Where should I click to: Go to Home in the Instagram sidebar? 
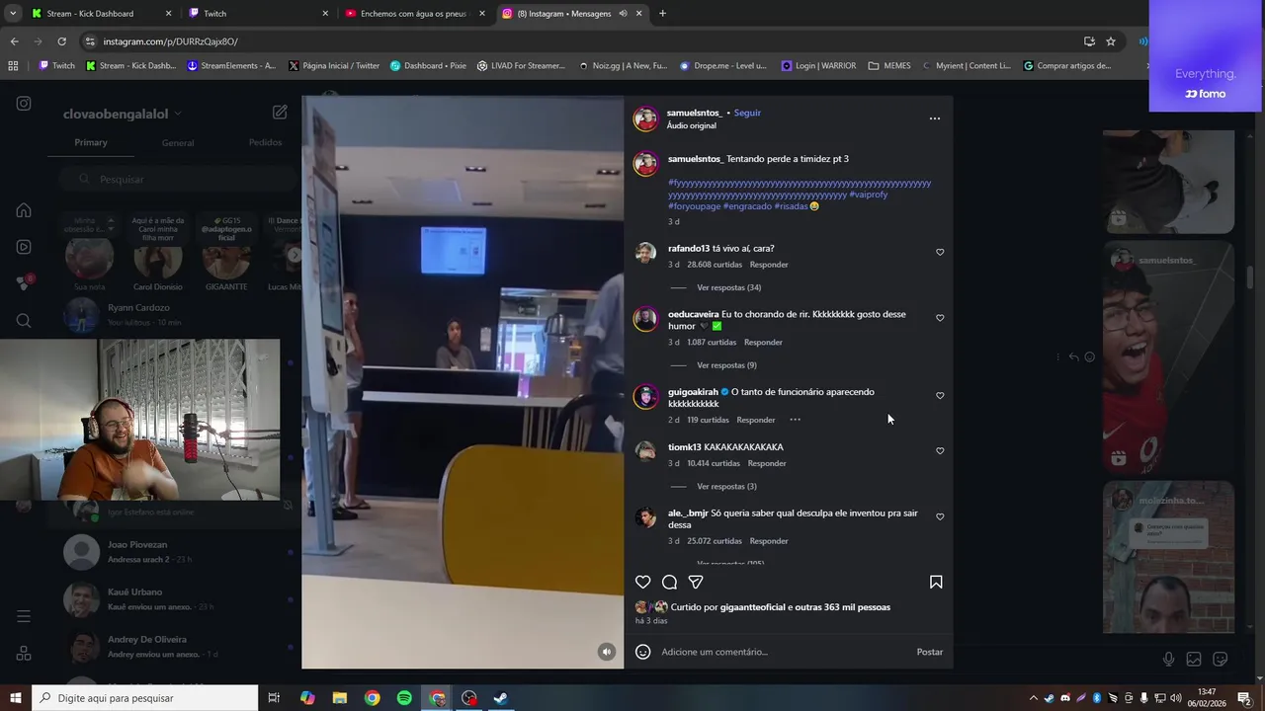pos(24,210)
